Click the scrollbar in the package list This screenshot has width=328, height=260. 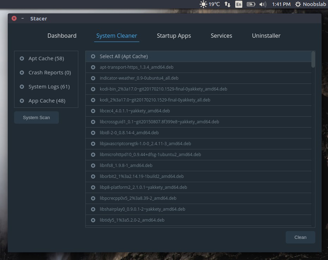click(313, 60)
